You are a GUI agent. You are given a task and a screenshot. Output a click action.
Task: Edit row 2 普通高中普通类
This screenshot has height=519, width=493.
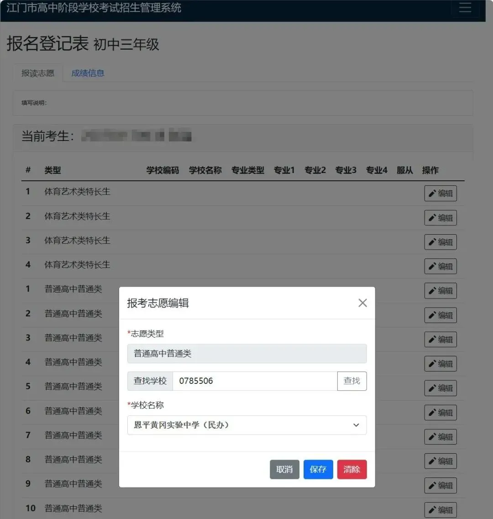tap(441, 315)
